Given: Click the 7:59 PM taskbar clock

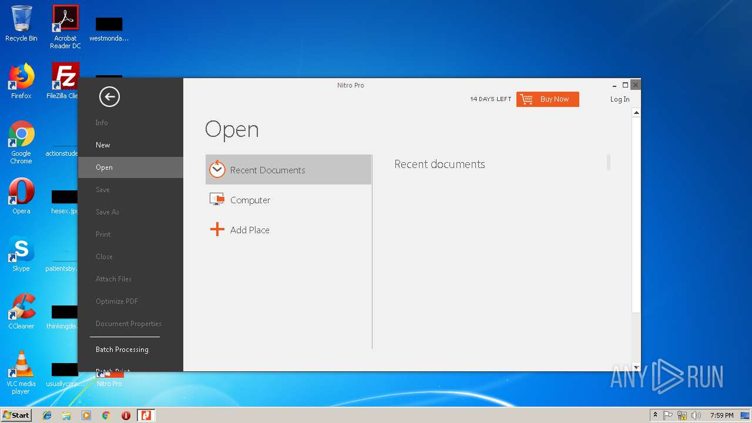Looking at the screenshot, I should 721,415.
